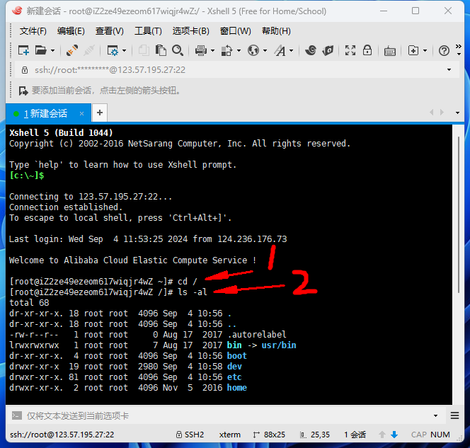Disconnect the session using the plug icon
The width and height of the screenshot is (470, 448).
72,50
